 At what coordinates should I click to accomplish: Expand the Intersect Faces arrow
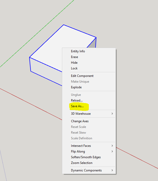[x=112, y=146]
